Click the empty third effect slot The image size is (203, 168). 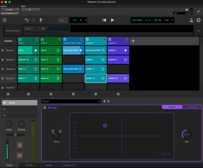(20, 115)
